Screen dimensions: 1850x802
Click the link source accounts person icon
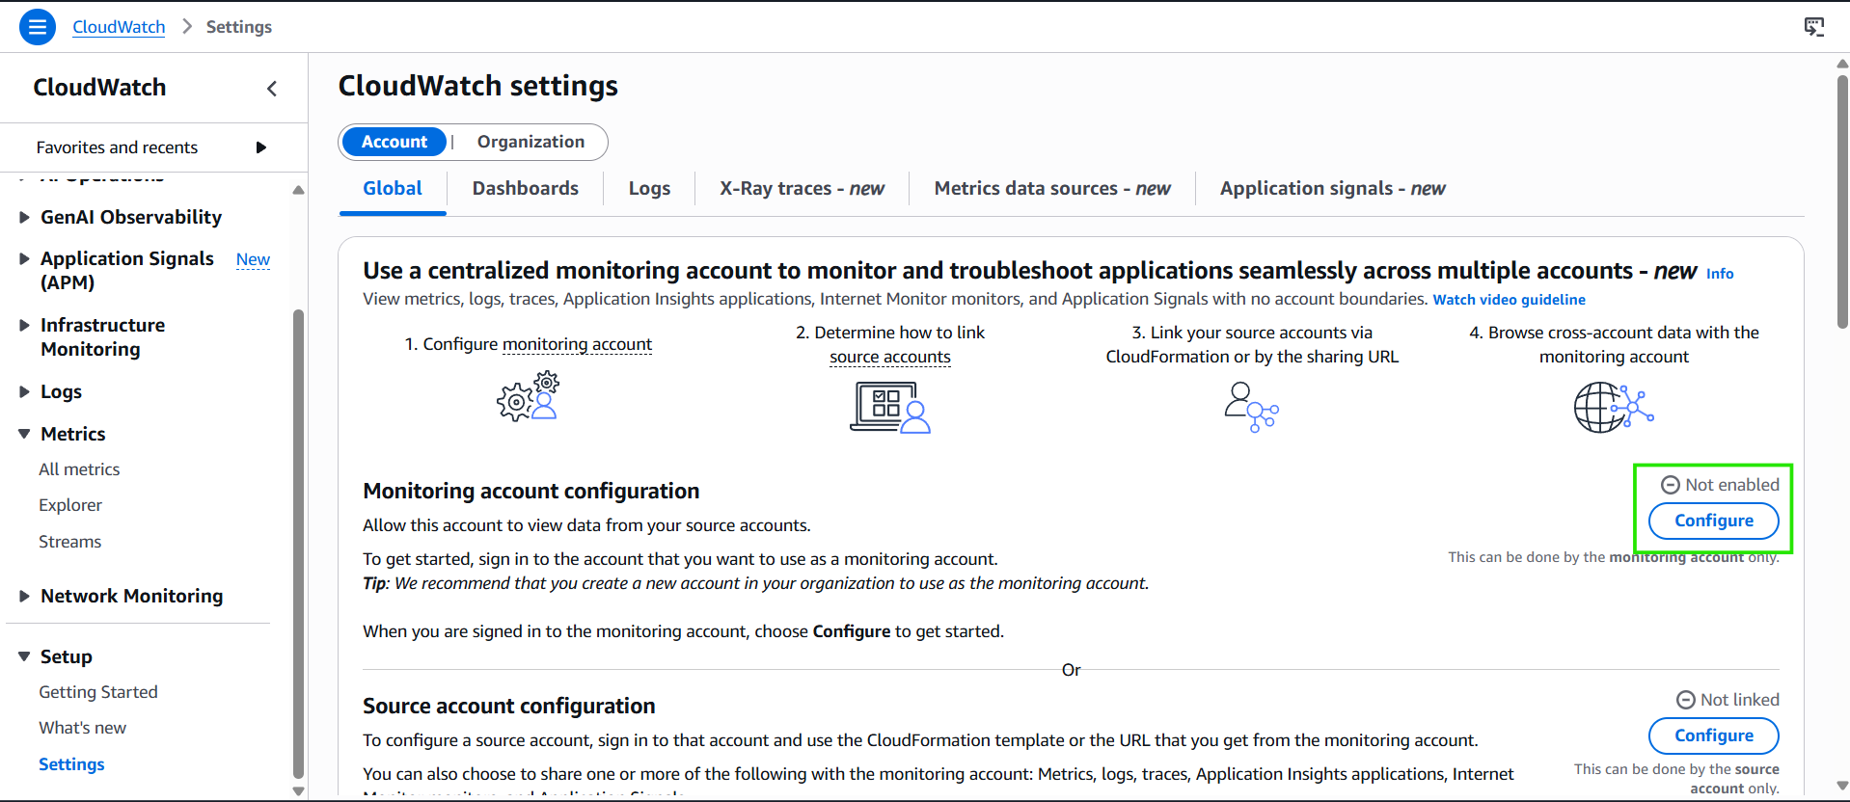(1251, 407)
